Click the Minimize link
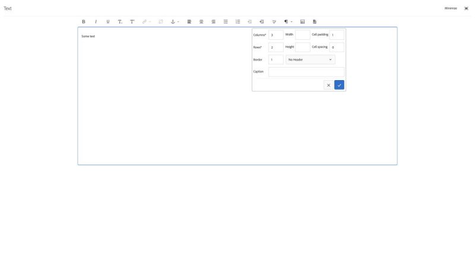This screenshot has height=267, width=475. coord(451,8)
